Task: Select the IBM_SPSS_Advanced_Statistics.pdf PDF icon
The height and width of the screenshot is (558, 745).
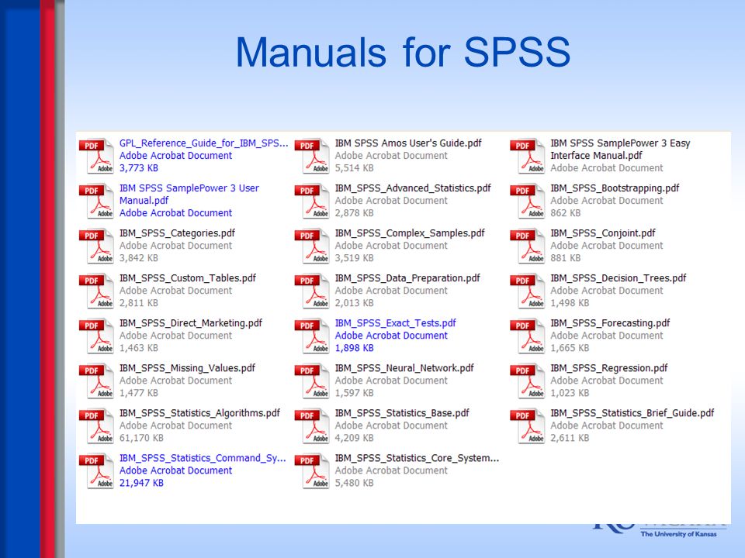Action: click(x=312, y=201)
